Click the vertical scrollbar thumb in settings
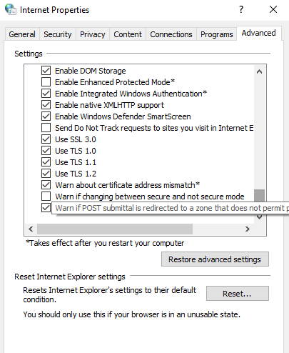This screenshot has width=289, height=353. click(259, 195)
